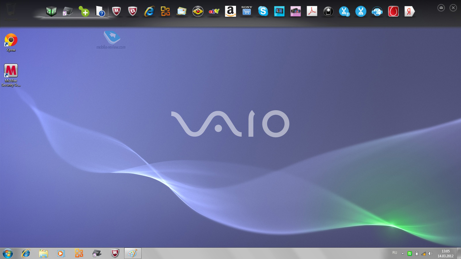Select the Chrome desktop shortcut

tap(11, 43)
